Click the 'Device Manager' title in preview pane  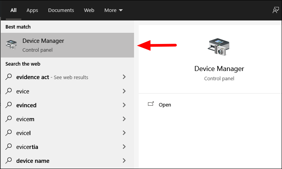[219, 69]
